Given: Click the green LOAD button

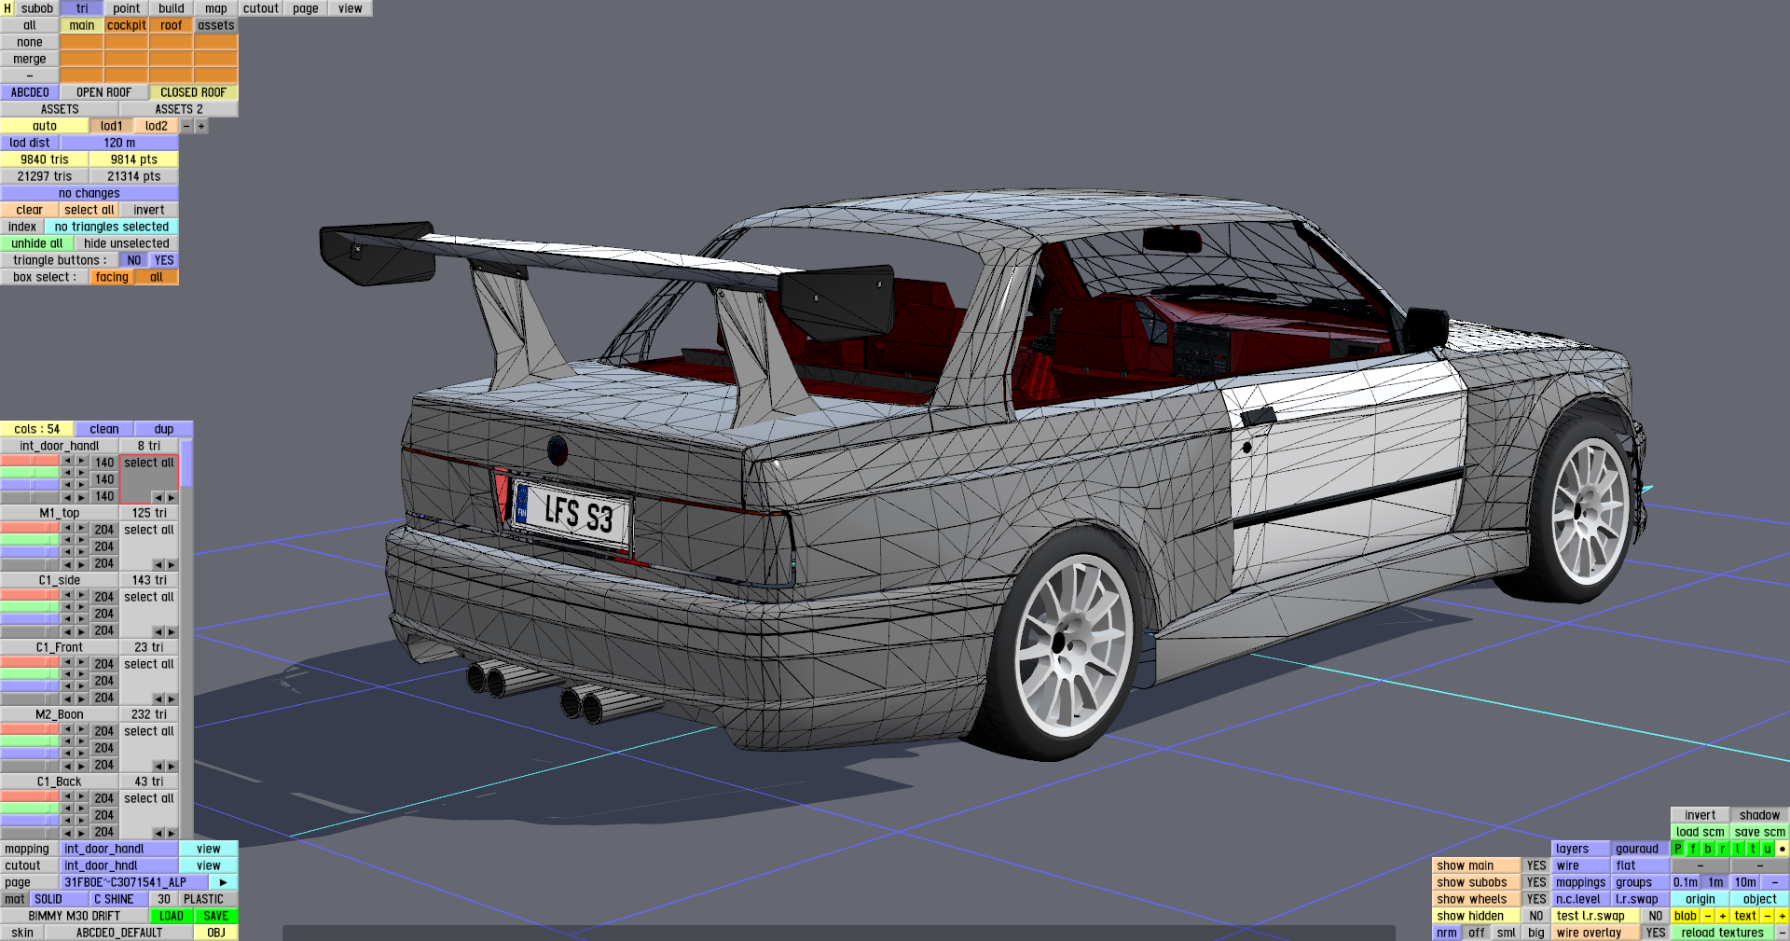Looking at the screenshot, I should tap(172, 916).
